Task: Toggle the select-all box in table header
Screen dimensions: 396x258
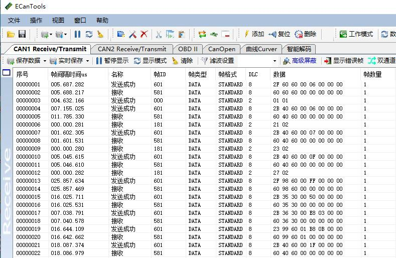Action: (x=7, y=73)
